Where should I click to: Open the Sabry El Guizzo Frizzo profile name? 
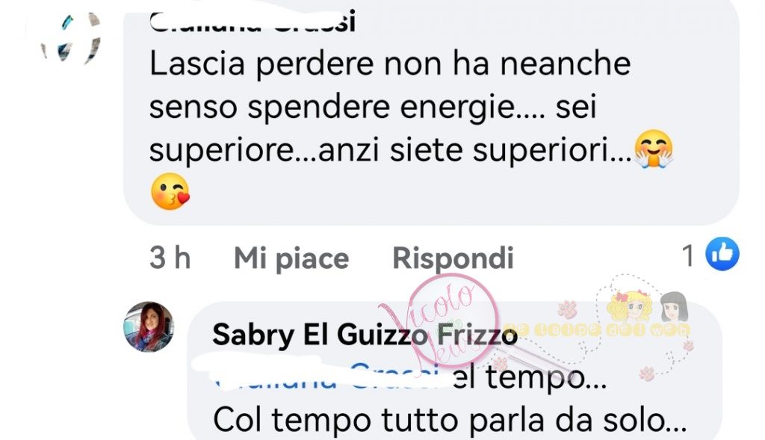pos(365,335)
